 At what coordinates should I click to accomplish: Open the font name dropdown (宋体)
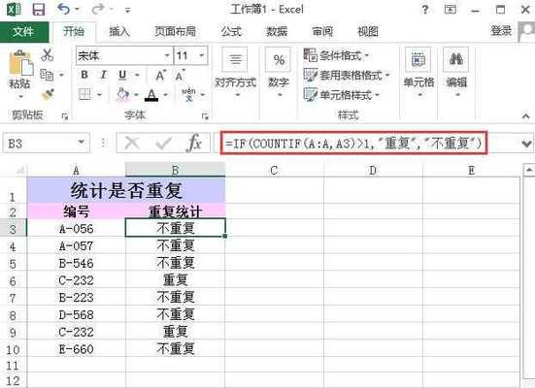[167, 55]
